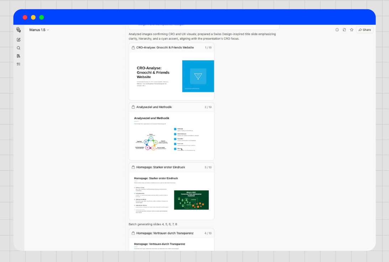Star this conversation using the star icon
Image resolution: width=389 pixels, height=262 pixels.
(352, 30)
